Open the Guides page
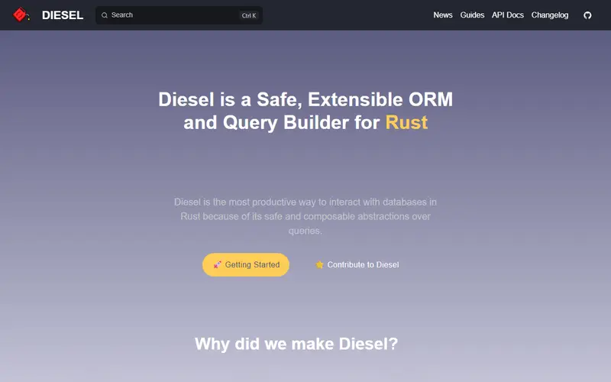This screenshot has width=611, height=382. (x=472, y=15)
